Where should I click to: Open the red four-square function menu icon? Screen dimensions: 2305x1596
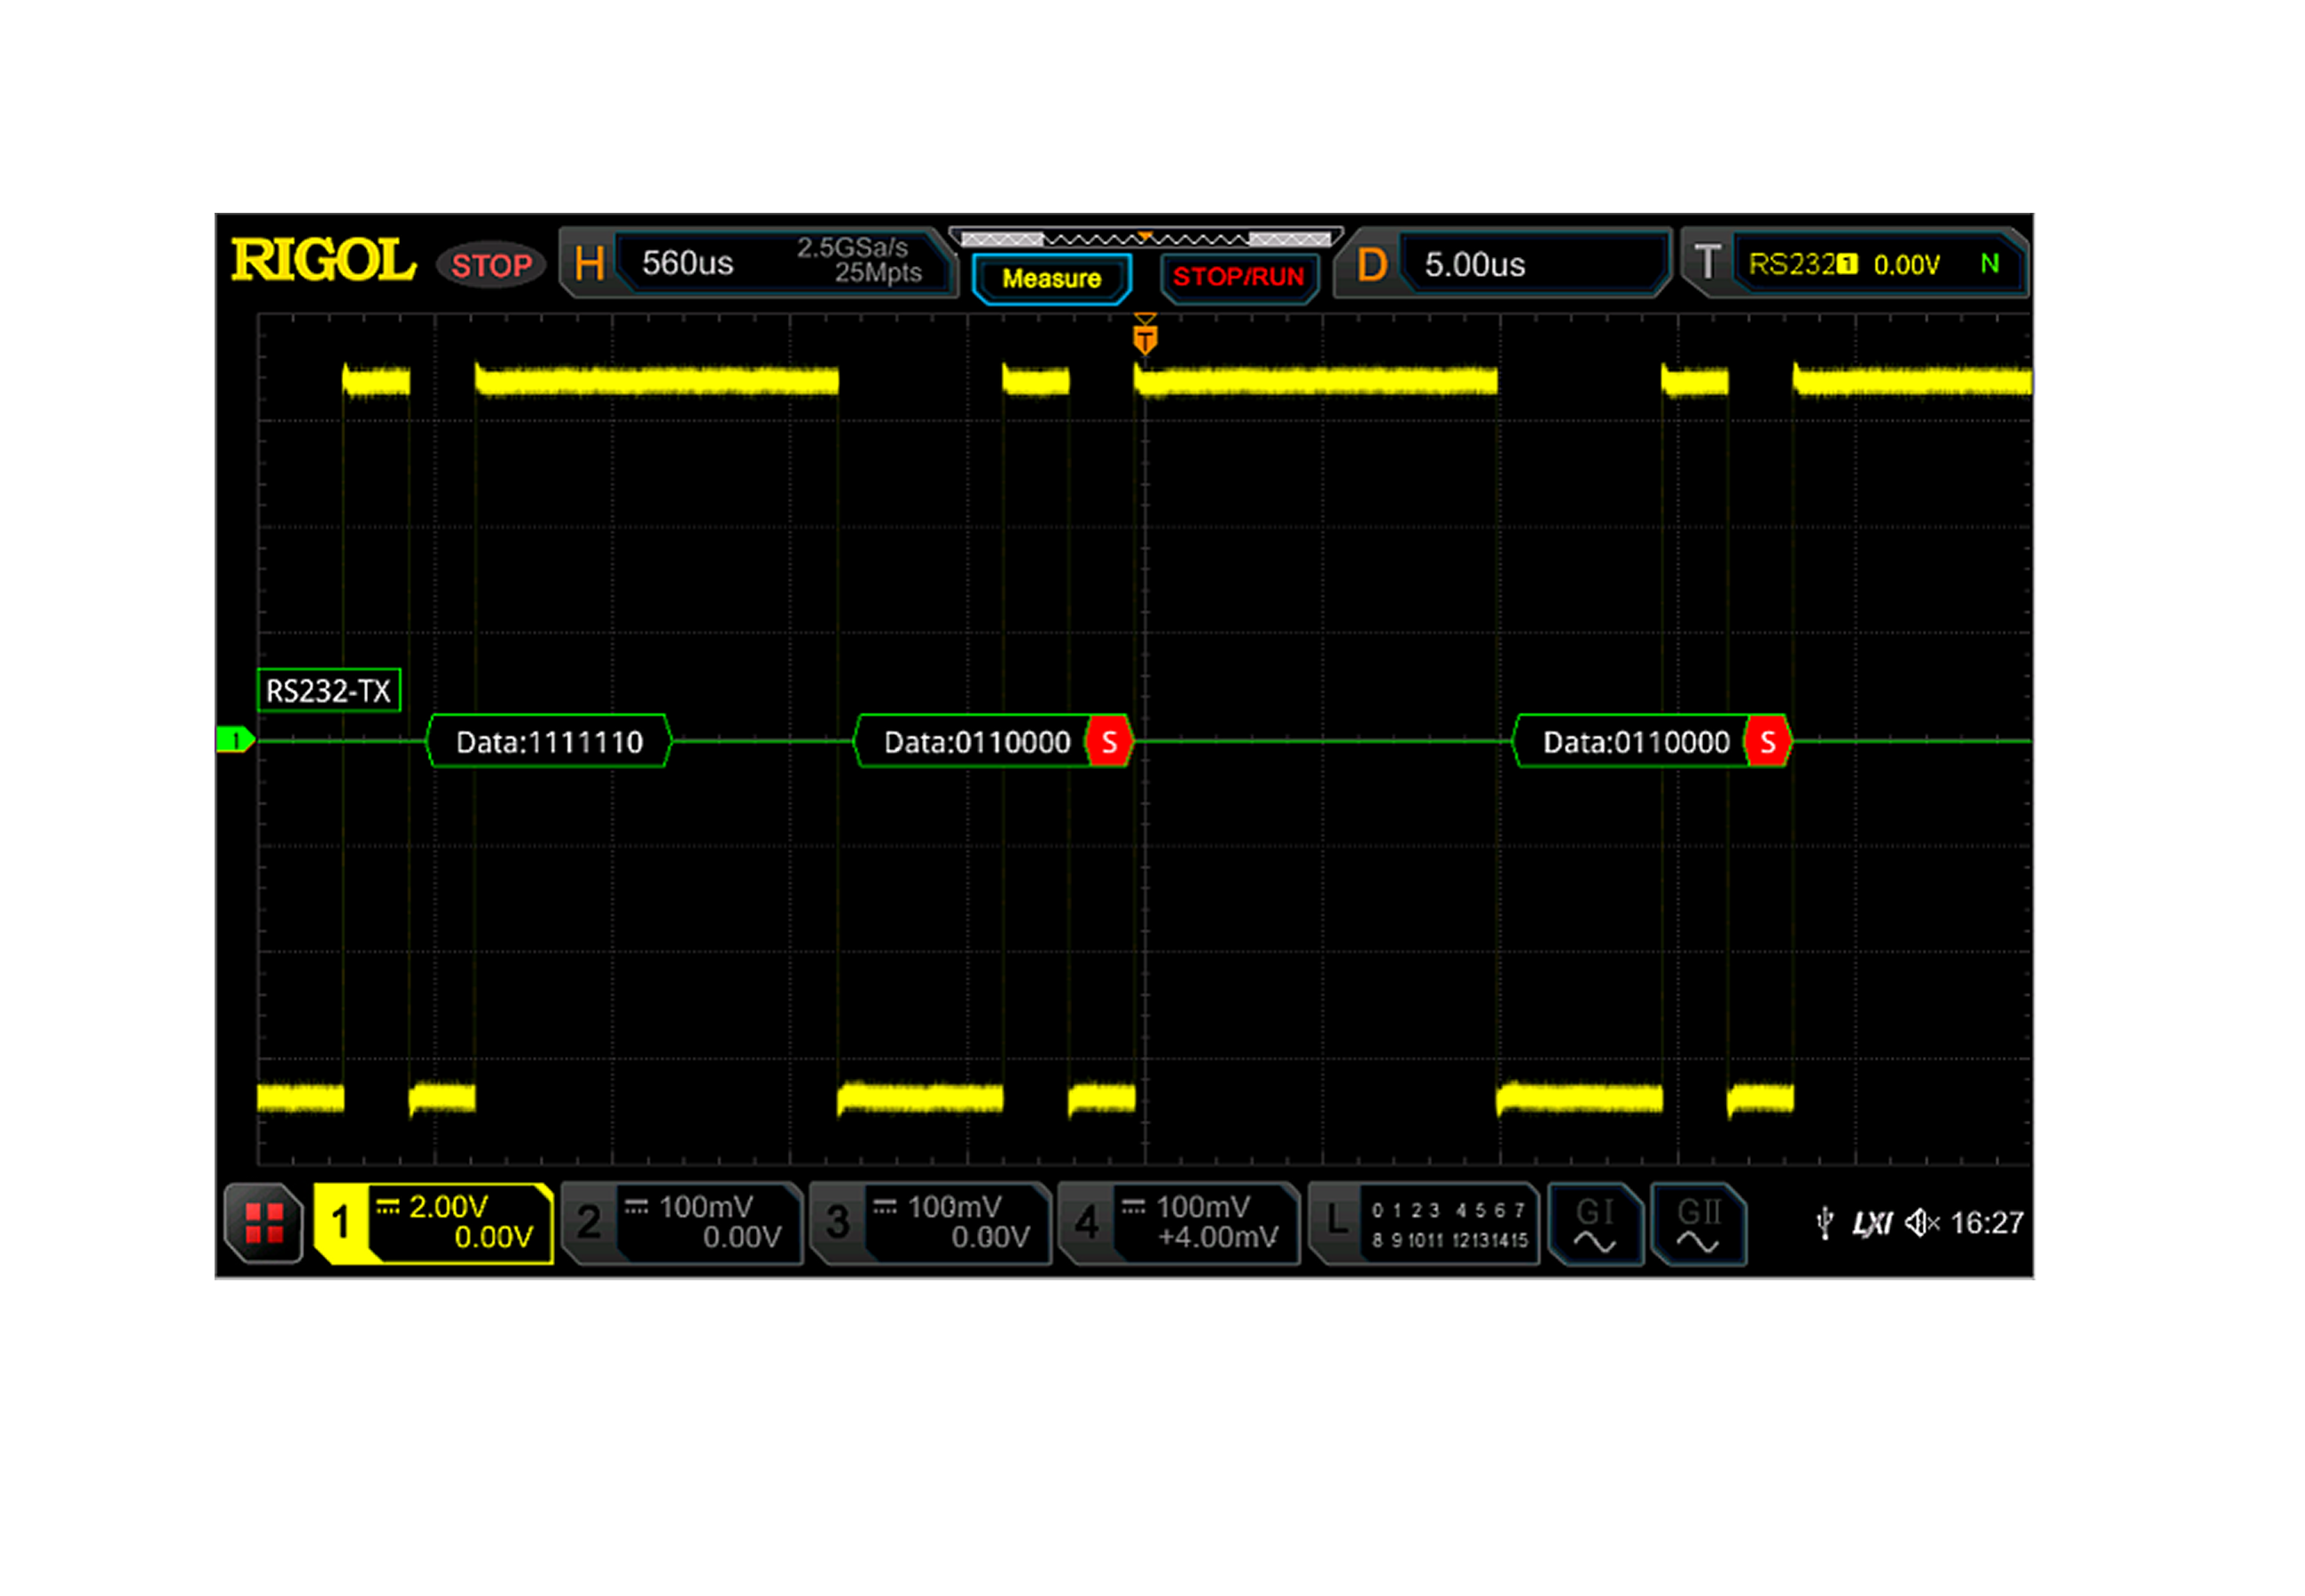pyautogui.click(x=264, y=1223)
